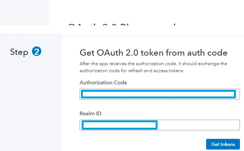This screenshot has height=151, width=244.
Task: Click the words auth code in the heading
Action: (207, 53)
